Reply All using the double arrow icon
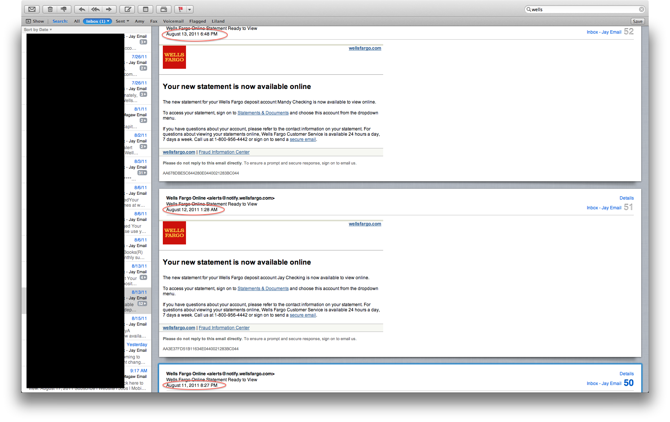This screenshot has width=670, height=422. [96, 9]
